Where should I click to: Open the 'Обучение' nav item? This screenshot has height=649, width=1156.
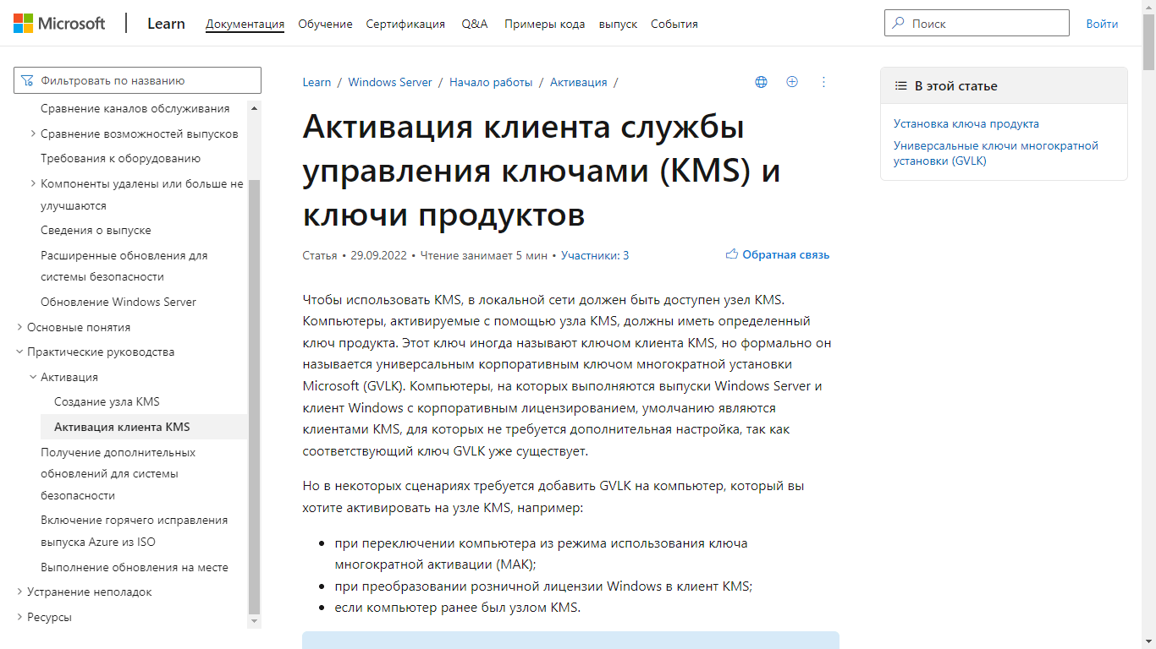[x=325, y=24]
